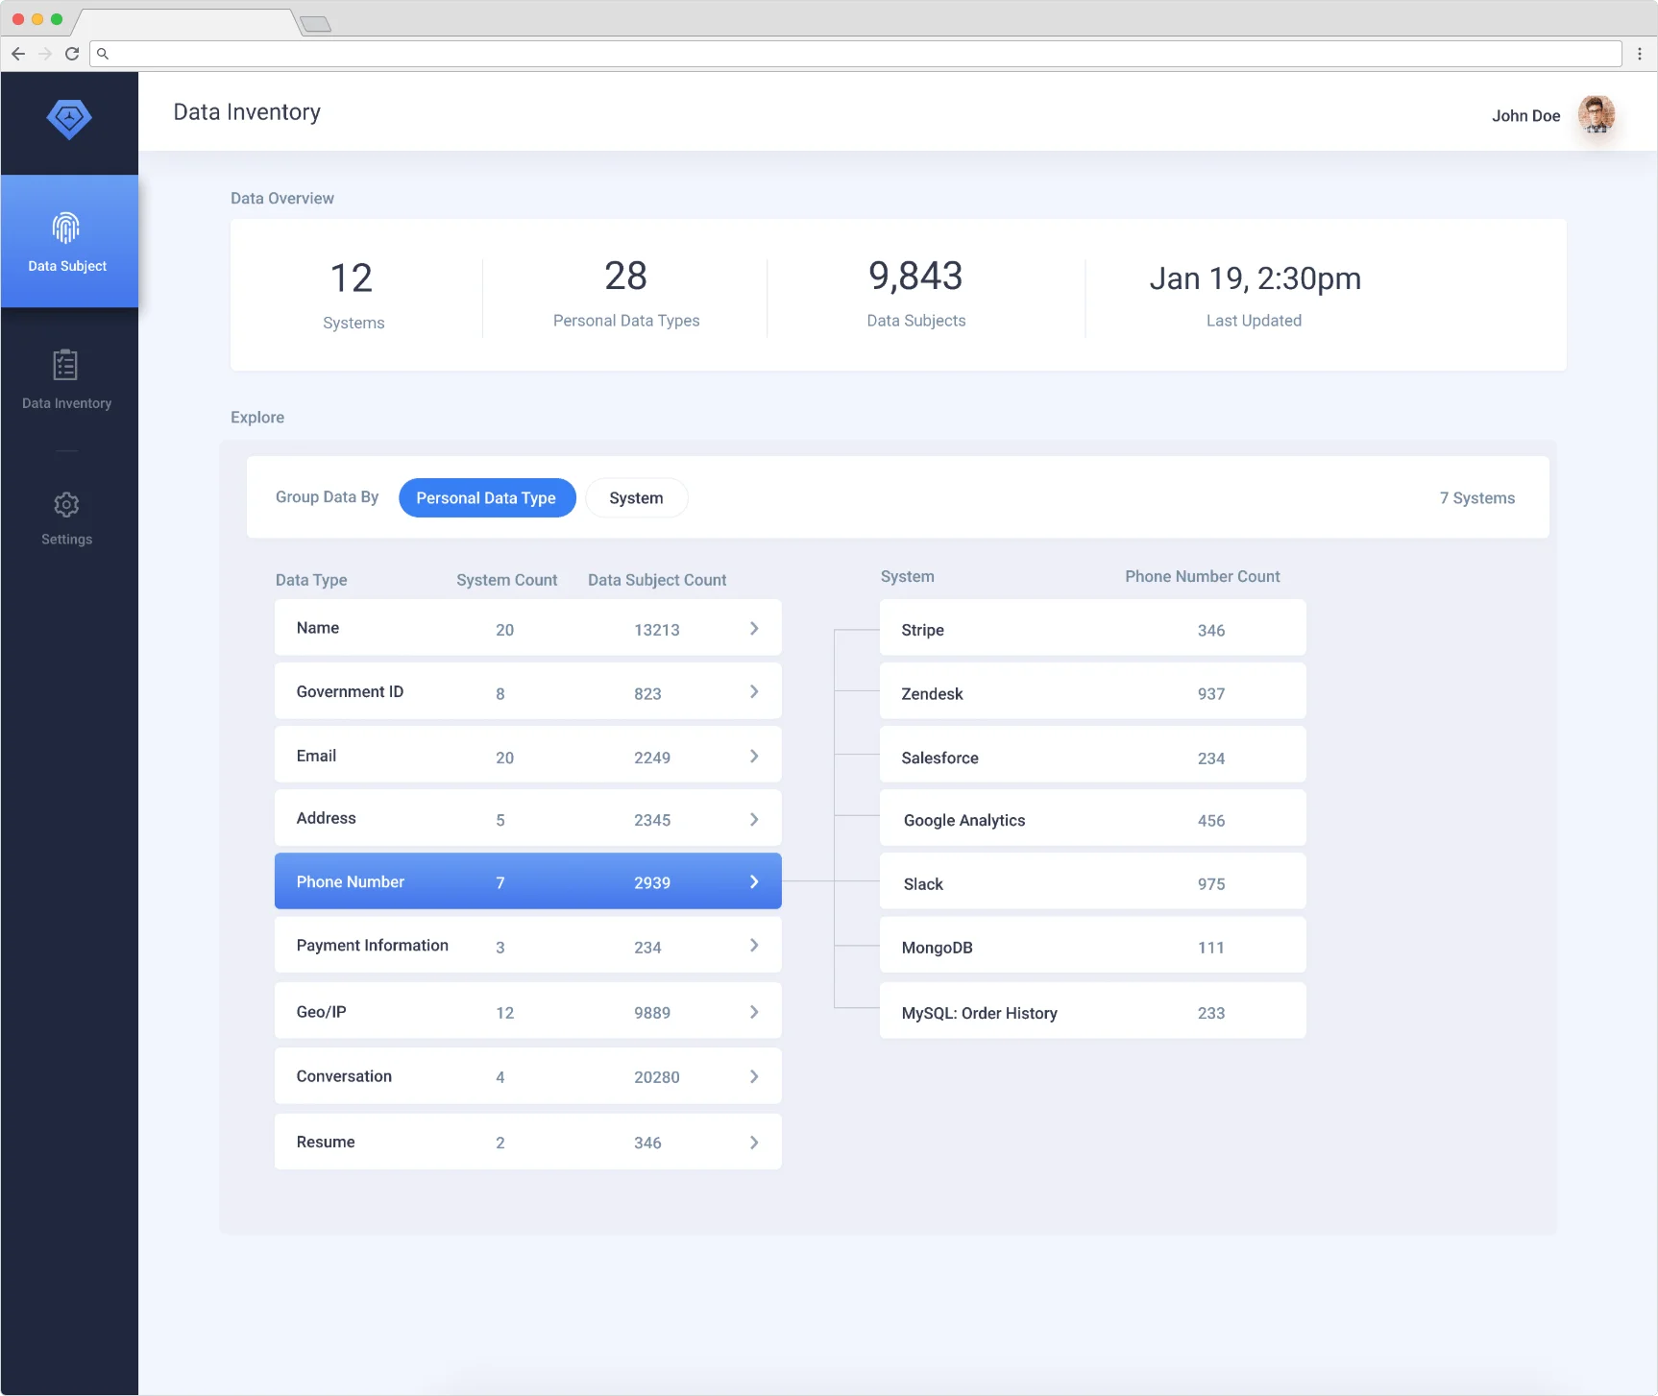Open the Data Subject fingerprint icon
This screenshot has width=1658, height=1396.
point(65,228)
